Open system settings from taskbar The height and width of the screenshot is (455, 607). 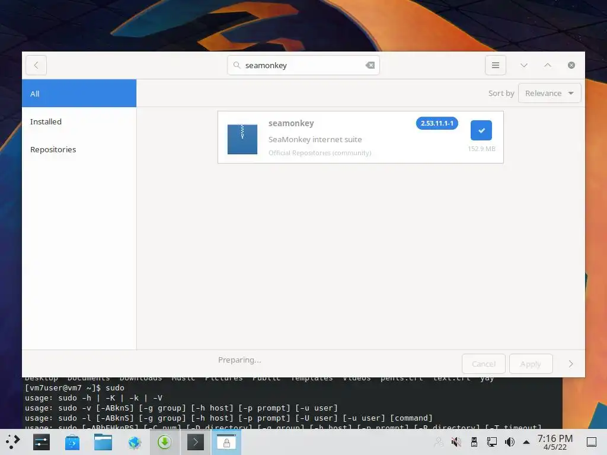click(x=41, y=442)
